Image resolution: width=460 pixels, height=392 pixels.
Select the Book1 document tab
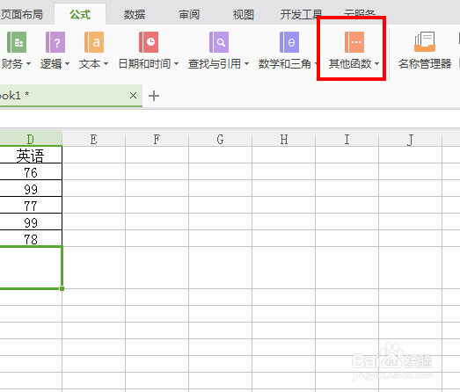(71, 96)
